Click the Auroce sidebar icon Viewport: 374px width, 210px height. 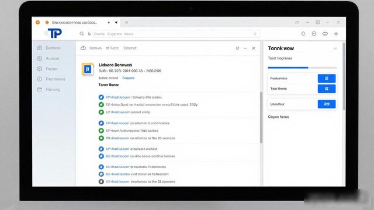click(40, 58)
